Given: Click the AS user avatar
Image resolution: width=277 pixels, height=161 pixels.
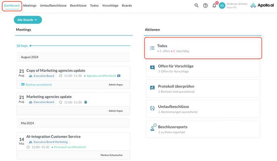Looking at the screenshot, I should [x=222, y=6].
